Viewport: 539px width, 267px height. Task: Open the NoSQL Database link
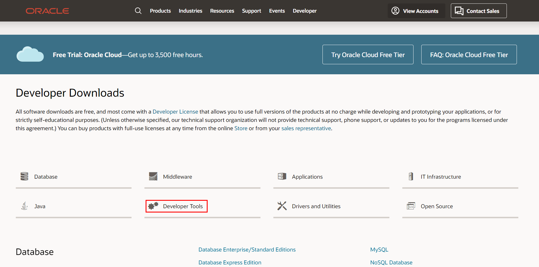(391, 262)
